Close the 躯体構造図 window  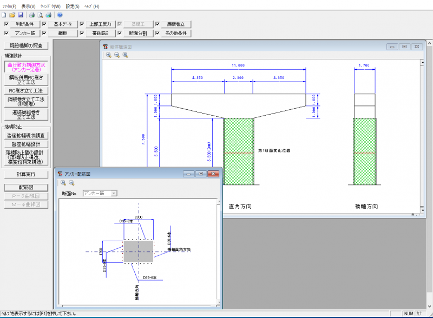tap(417, 47)
